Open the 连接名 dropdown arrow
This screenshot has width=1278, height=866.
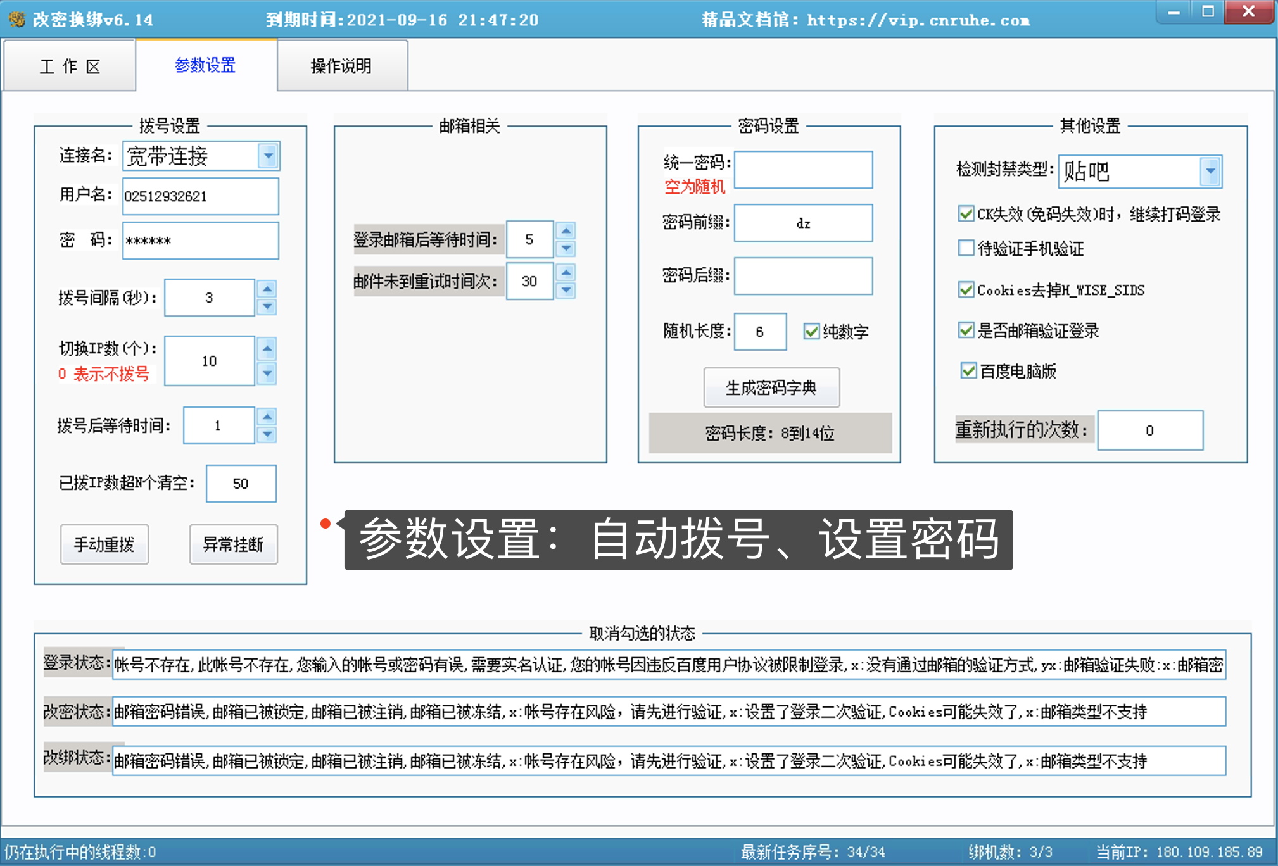pyautogui.click(x=269, y=156)
